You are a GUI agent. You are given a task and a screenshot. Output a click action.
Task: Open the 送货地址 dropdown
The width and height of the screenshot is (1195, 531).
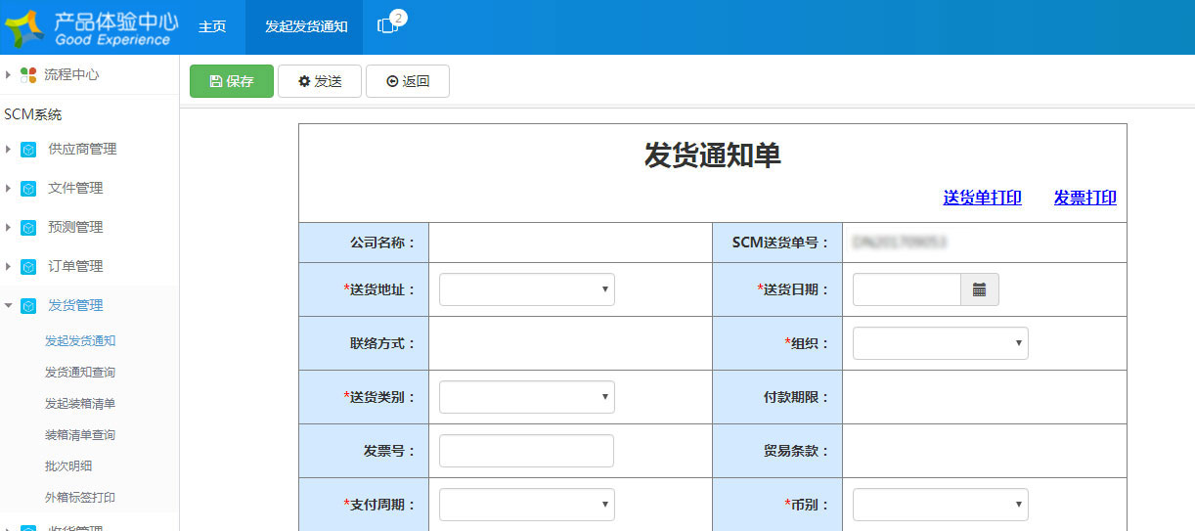click(x=527, y=289)
